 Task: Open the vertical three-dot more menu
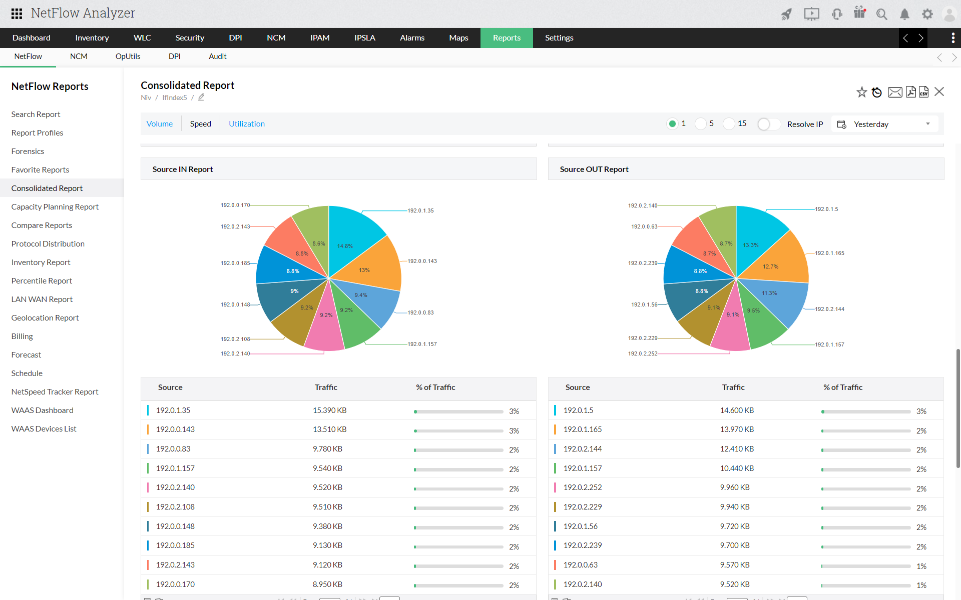pyautogui.click(x=952, y=38)
